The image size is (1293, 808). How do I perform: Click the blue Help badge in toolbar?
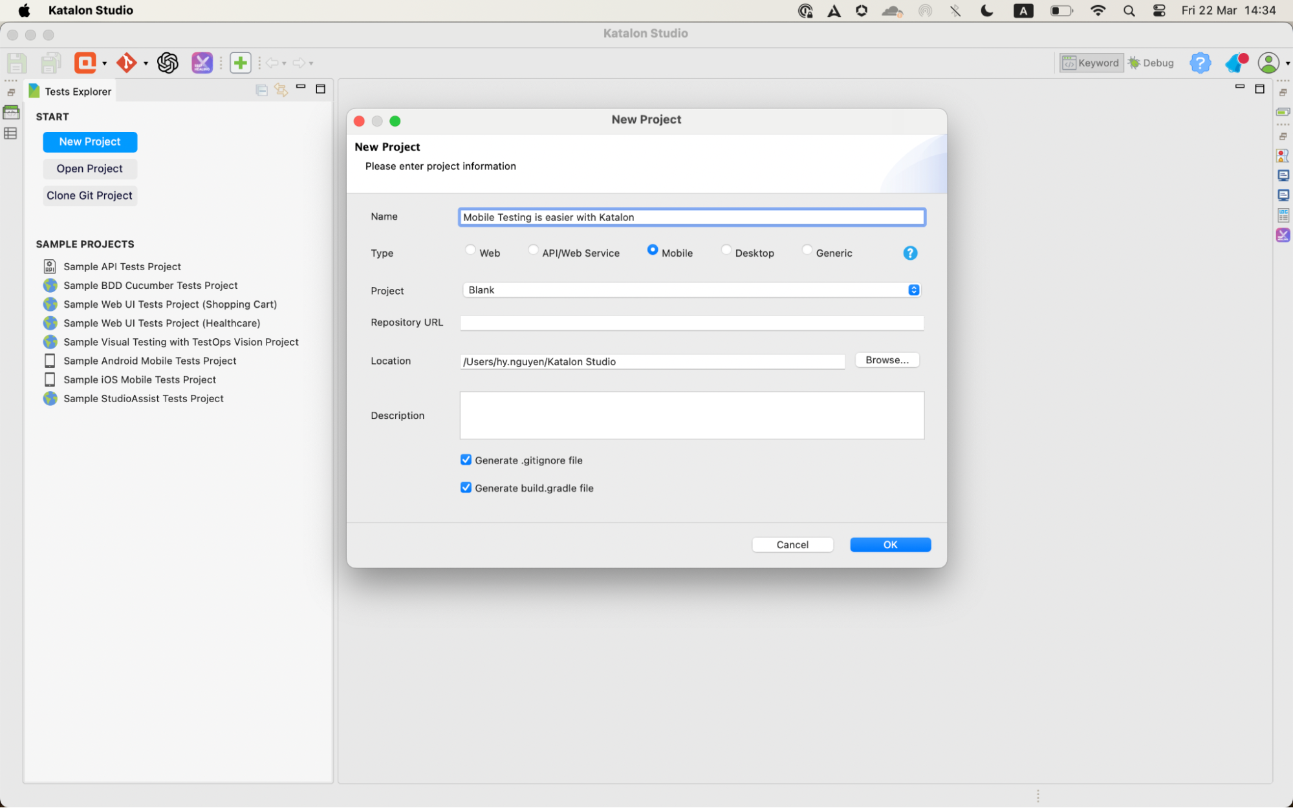(x=1201, y=63)
